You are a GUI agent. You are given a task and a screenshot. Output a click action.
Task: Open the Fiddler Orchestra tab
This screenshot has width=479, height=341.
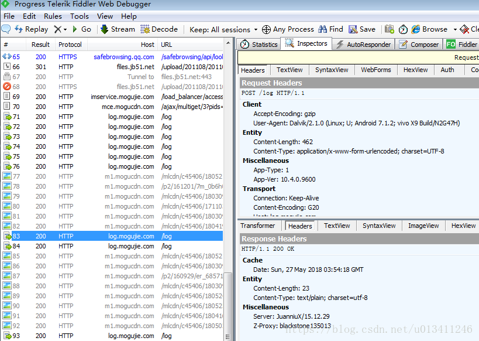pos(461,45)
